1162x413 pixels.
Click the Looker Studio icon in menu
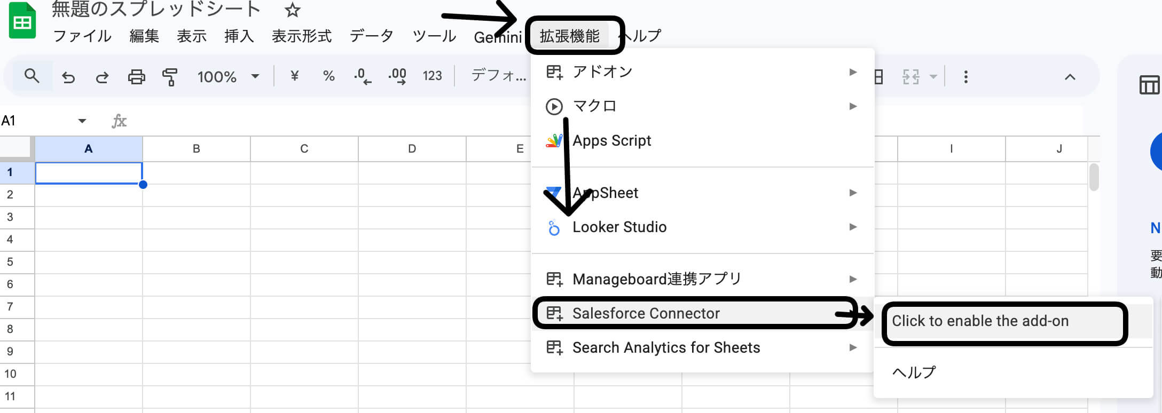tap(554, 228)
